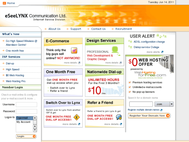
Task: Click the Home icon at top left
Action: pyautogui.click(x=4, y=3)
